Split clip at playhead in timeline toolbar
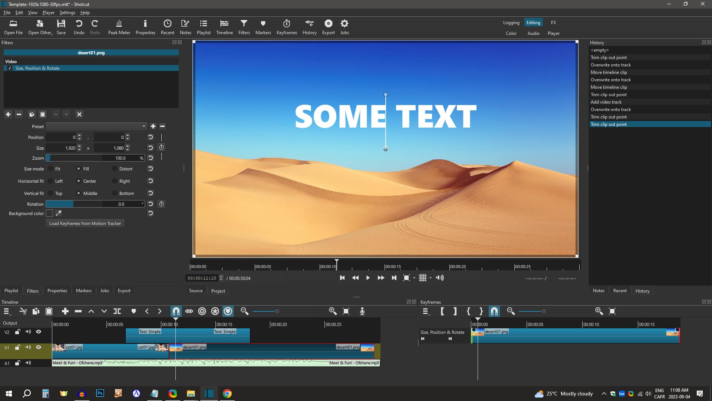The height and width of the screenshot is (401, 712). click(x=117, y=311)
